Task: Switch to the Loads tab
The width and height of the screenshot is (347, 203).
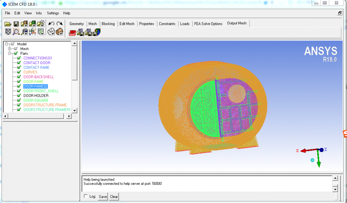Action: click(x=185, y=24)
